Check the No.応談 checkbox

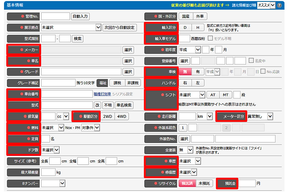[263, 71]
